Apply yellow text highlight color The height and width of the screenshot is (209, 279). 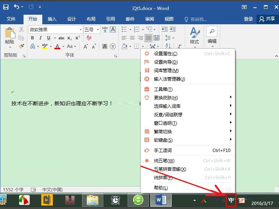click(x=44, y=46)
